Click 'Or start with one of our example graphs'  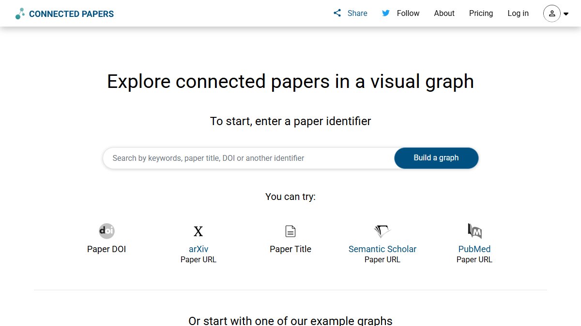[x=290, y=321]
